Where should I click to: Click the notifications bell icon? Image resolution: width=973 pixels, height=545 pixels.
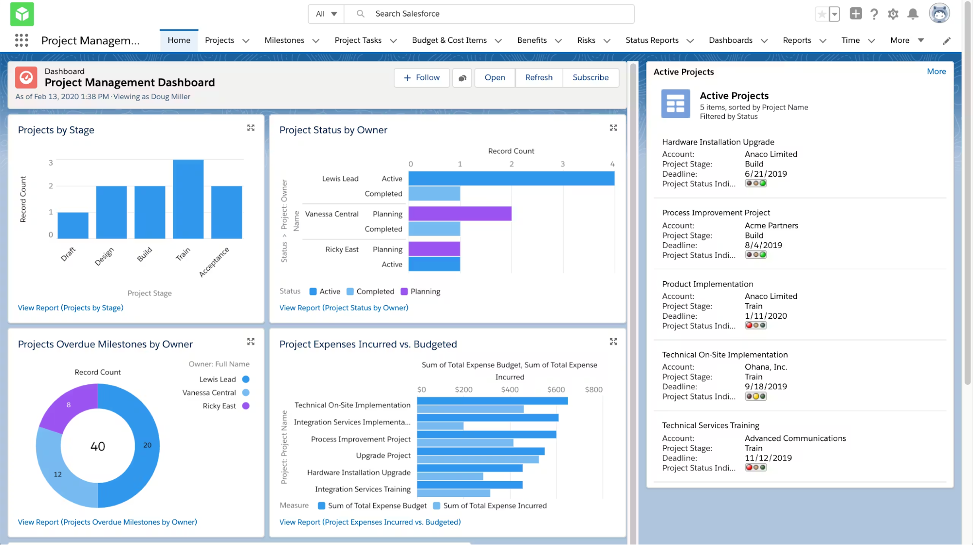913,14
